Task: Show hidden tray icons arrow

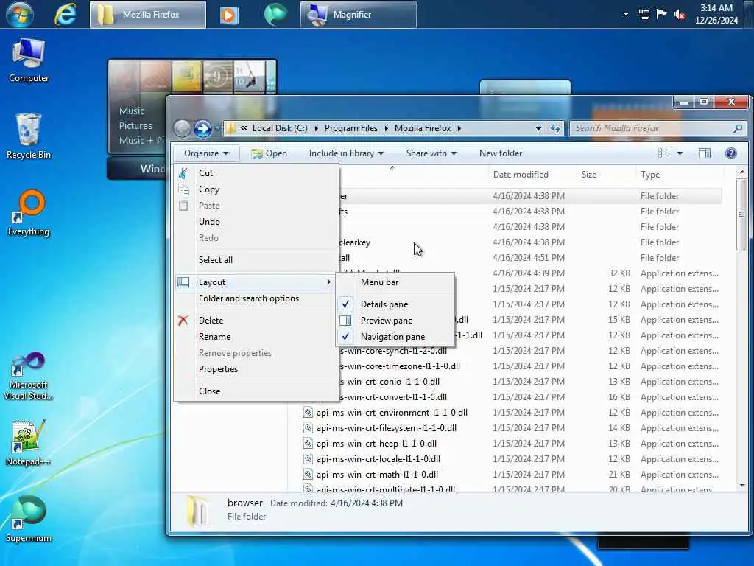Action: [626, 14]
